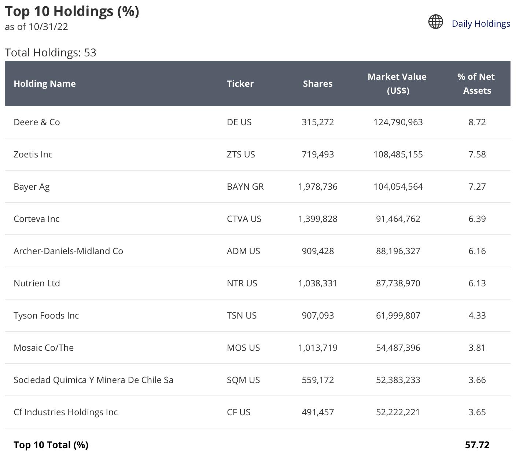Click SQM shares value 559,172

click(x=318, y=380)
